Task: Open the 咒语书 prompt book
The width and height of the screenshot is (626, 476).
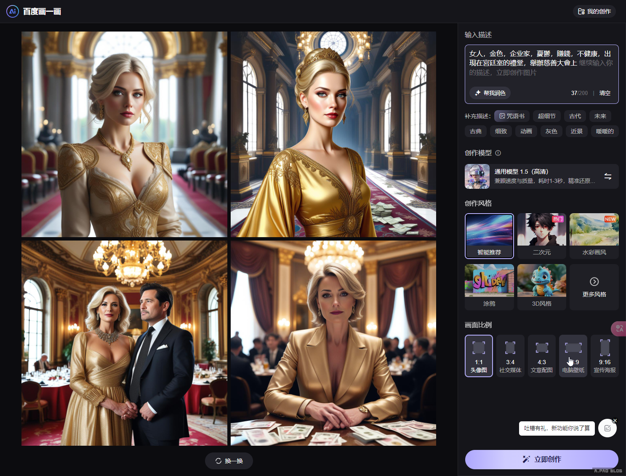Action: (x=511, y=116)
